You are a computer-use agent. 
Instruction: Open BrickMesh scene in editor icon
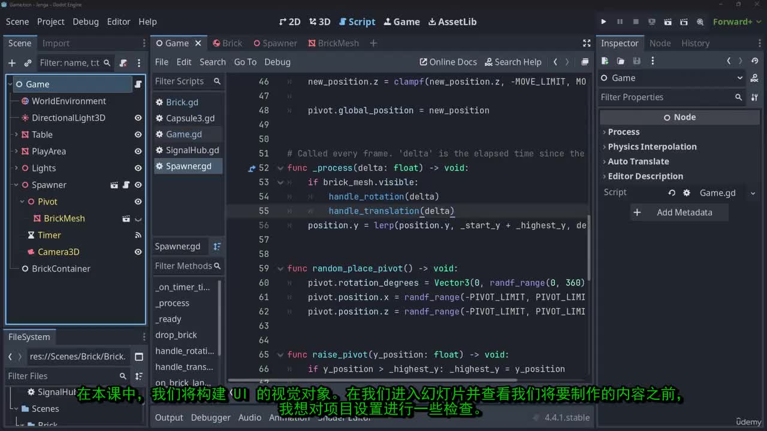click(x=126, y=218)
